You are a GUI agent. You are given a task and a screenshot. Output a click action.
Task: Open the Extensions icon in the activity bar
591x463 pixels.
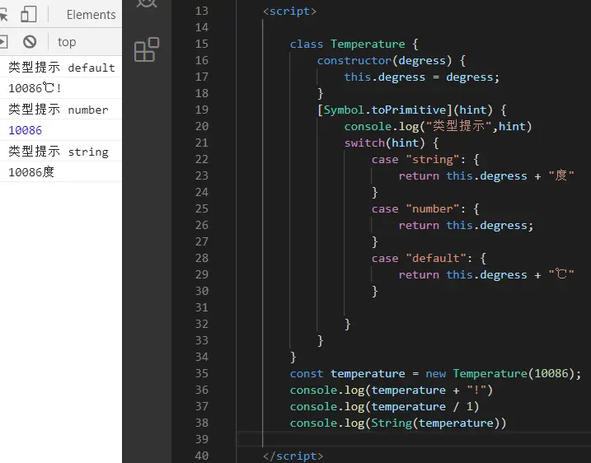[x=147, y=49]
